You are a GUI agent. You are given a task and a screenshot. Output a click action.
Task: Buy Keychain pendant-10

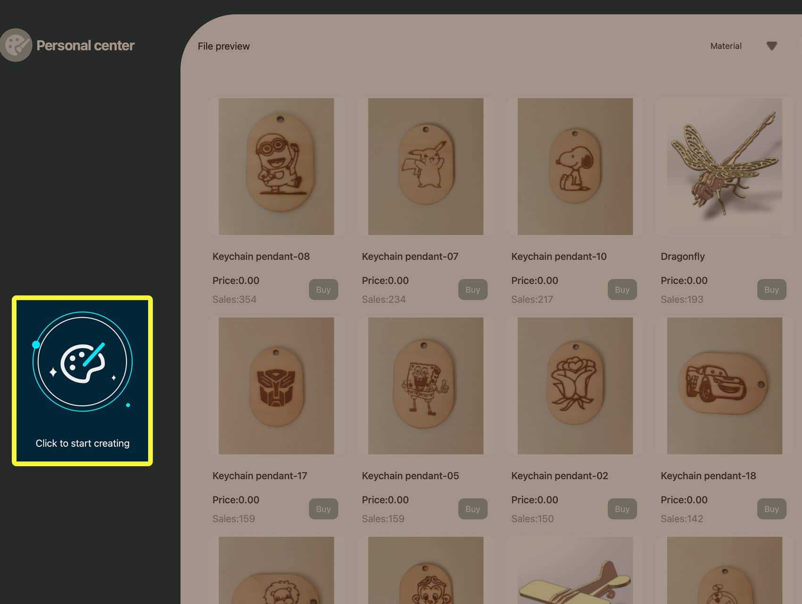click(x=622, y=290)
